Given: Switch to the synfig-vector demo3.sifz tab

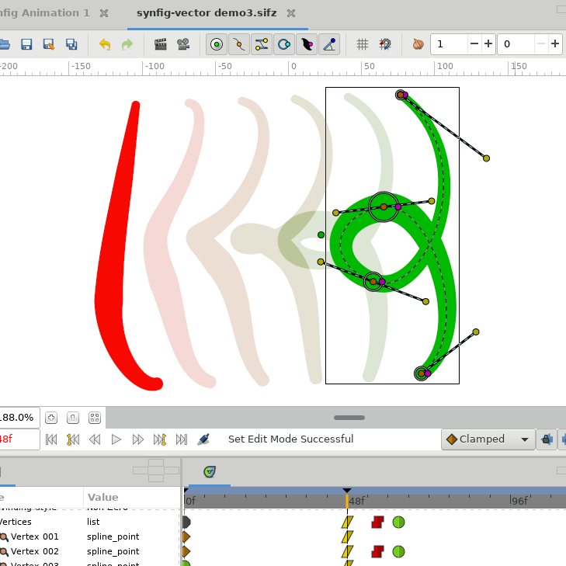Looking at the screenshot, I should (206, 13).
